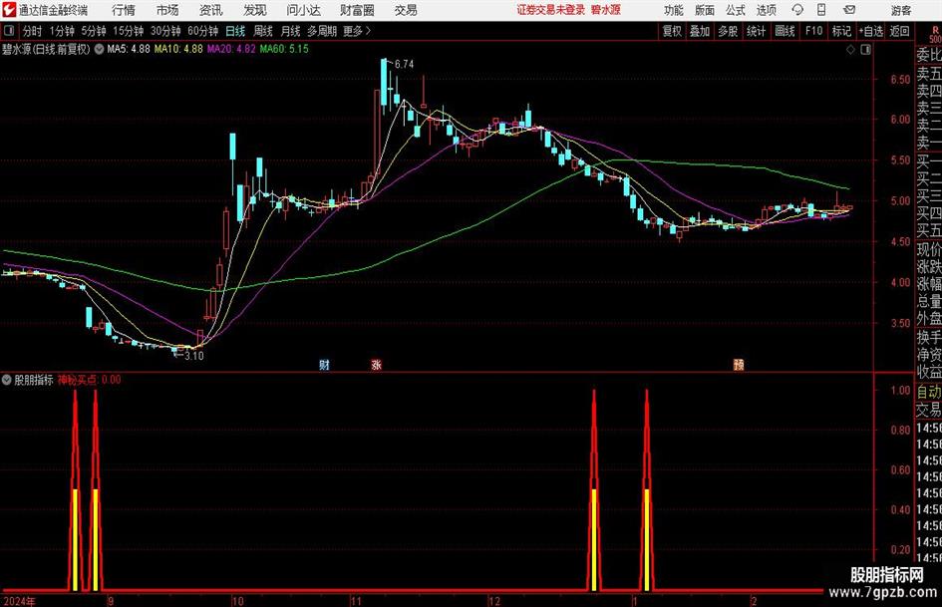Open F10 company info

[813, 31]
